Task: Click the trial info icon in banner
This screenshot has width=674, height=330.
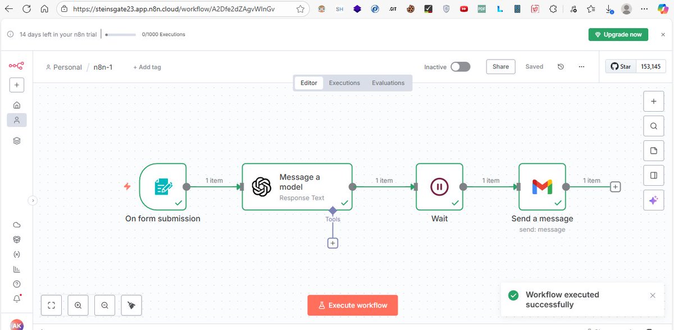Action: (10, 34)
